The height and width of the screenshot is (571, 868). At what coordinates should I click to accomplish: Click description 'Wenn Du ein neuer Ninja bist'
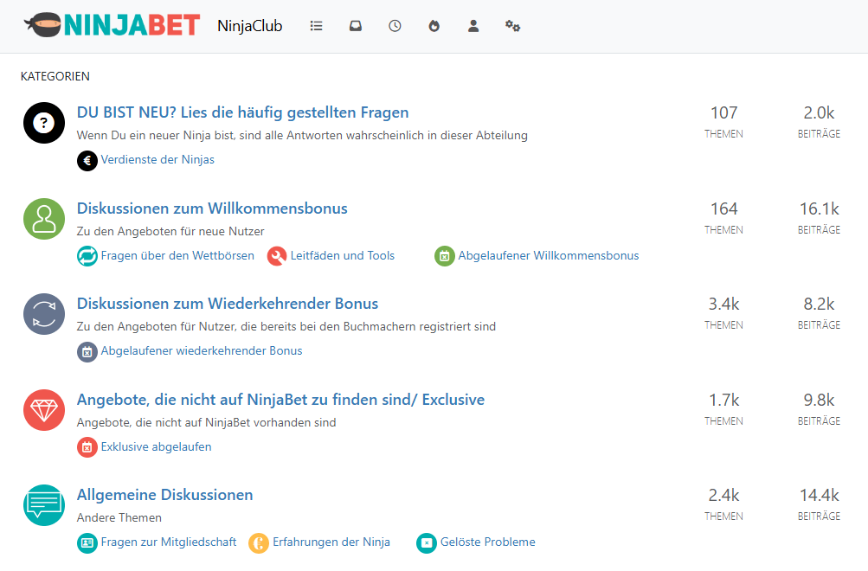pyautogui.click(x=302, y=135)
